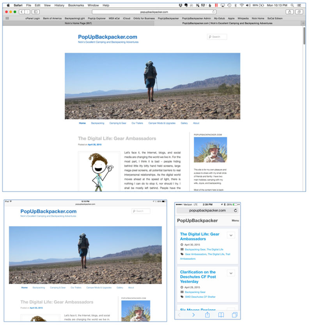Open the Top Sites grid icon in favorites bar
The height and width of the screenshot is (325, 312).
click(7, 18)
